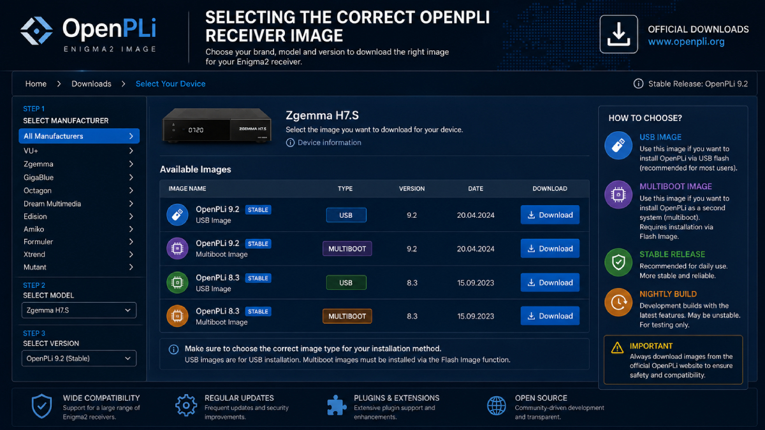765x430 pixels.
Task: Expand the Xtrend chevron arrow
Action: point(131,254)
